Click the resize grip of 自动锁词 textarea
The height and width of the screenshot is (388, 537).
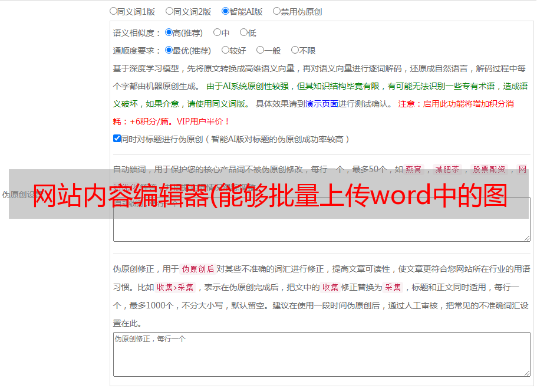click(x=527, y=238)
